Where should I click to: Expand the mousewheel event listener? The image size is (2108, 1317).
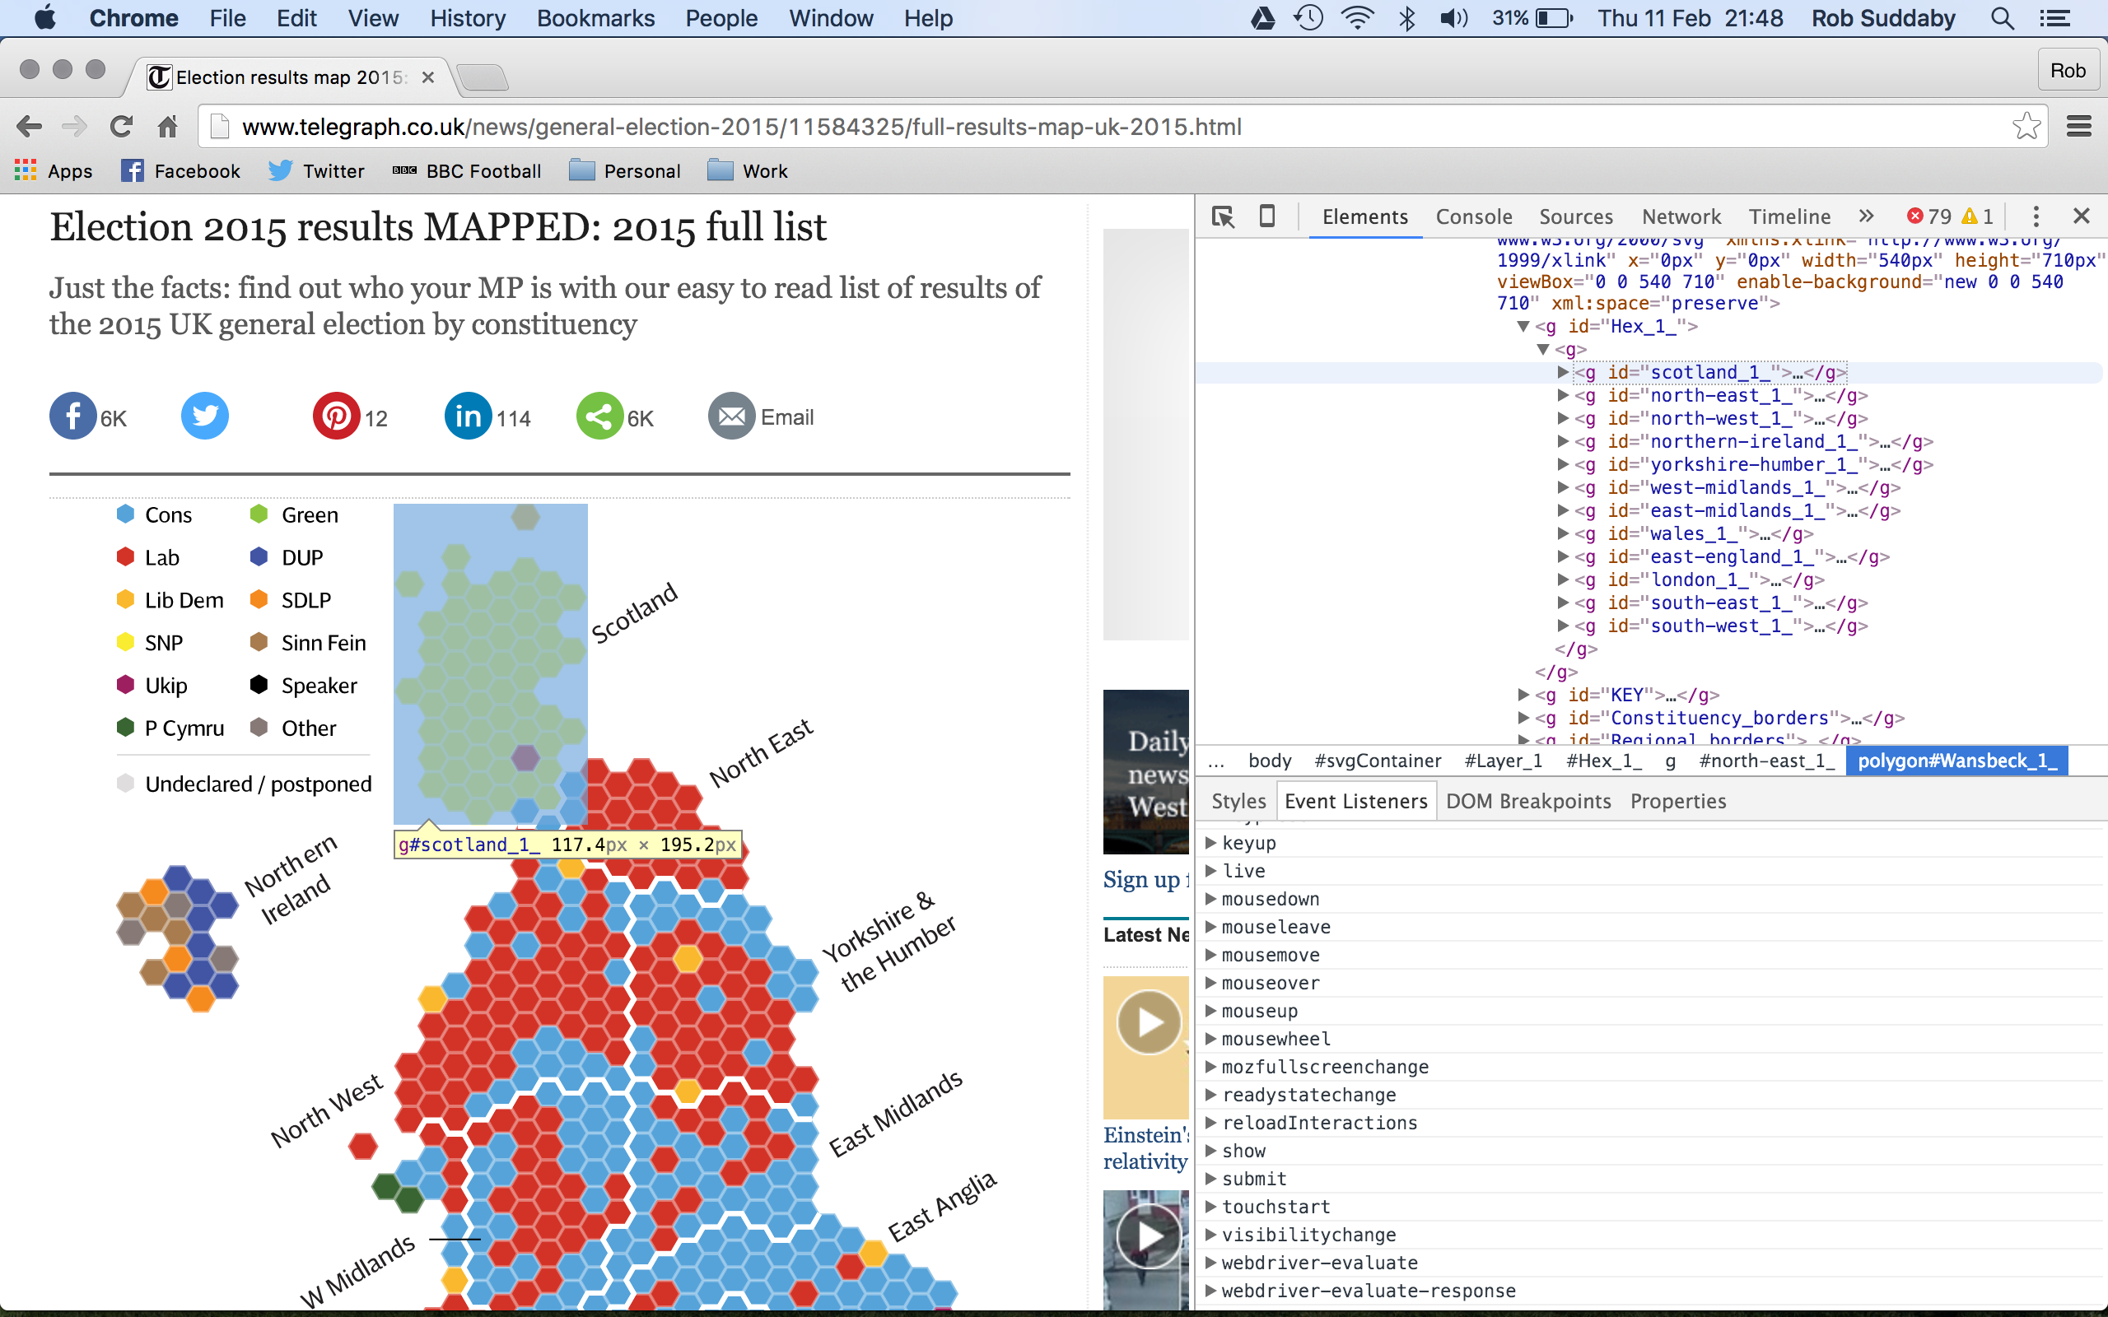(1210, 1038)
